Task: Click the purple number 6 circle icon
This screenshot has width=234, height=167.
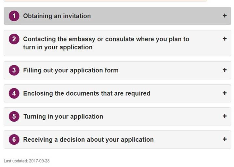Action: pyautogui.click(x=14, y=139)
